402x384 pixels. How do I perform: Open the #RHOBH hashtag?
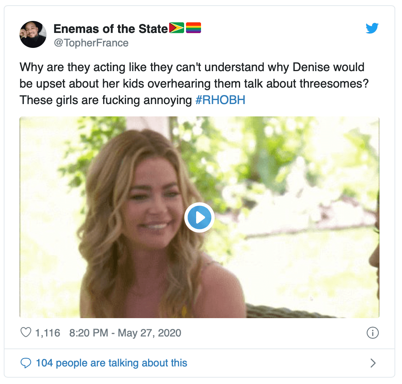[220, 100]
